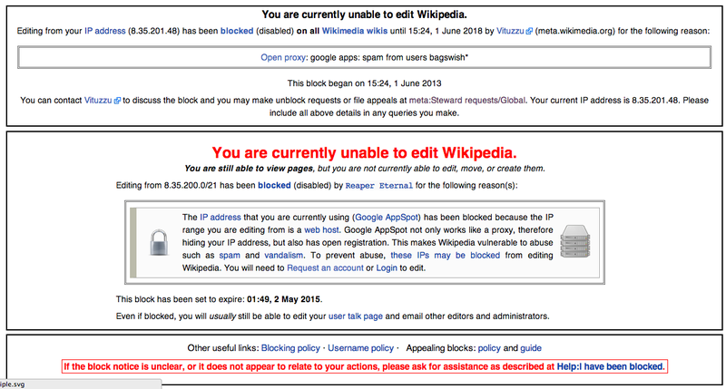
Task: Open Help:I have been blocked link
Action: [610, 367]
